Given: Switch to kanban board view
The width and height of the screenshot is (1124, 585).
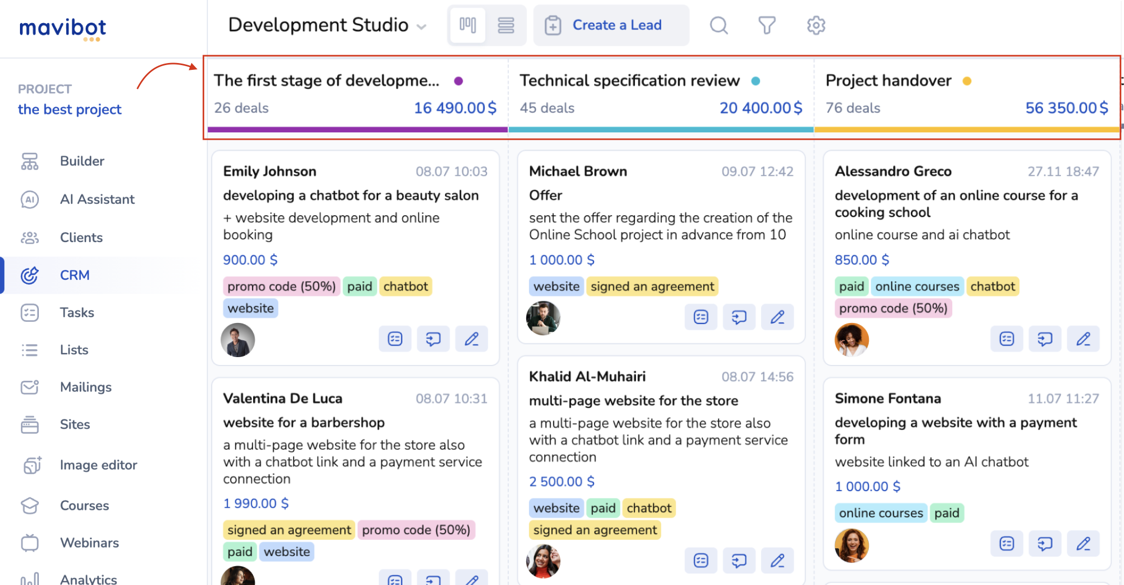Looking at the screenshot, I should 467,25.
